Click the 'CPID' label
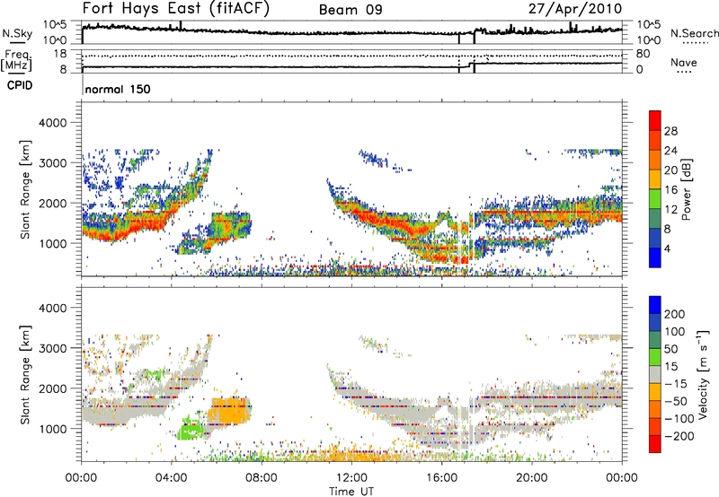719x497 pixels. (20, 85)
